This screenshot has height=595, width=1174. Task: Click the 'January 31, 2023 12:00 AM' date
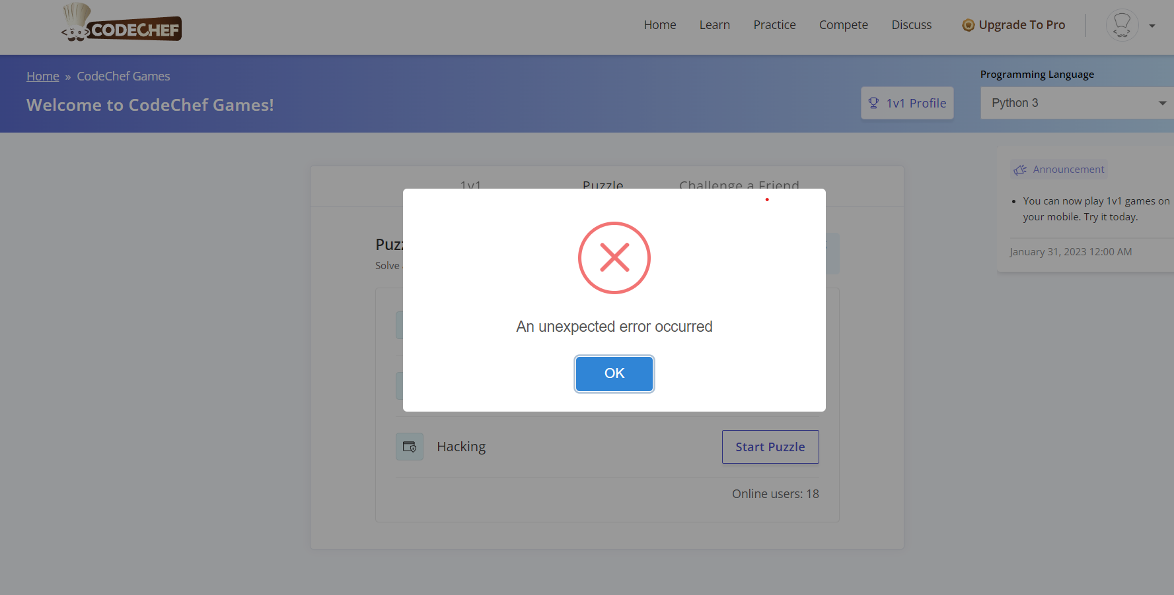coord(1071,252)
